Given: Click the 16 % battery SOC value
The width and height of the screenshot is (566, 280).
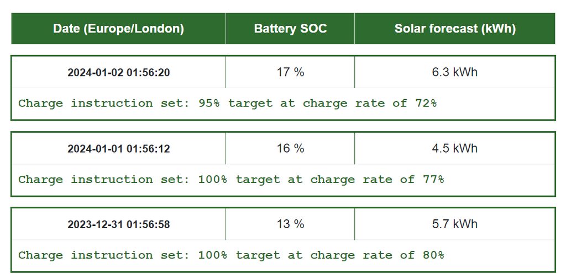Looking at the screenshot, I should coord(290,148).
